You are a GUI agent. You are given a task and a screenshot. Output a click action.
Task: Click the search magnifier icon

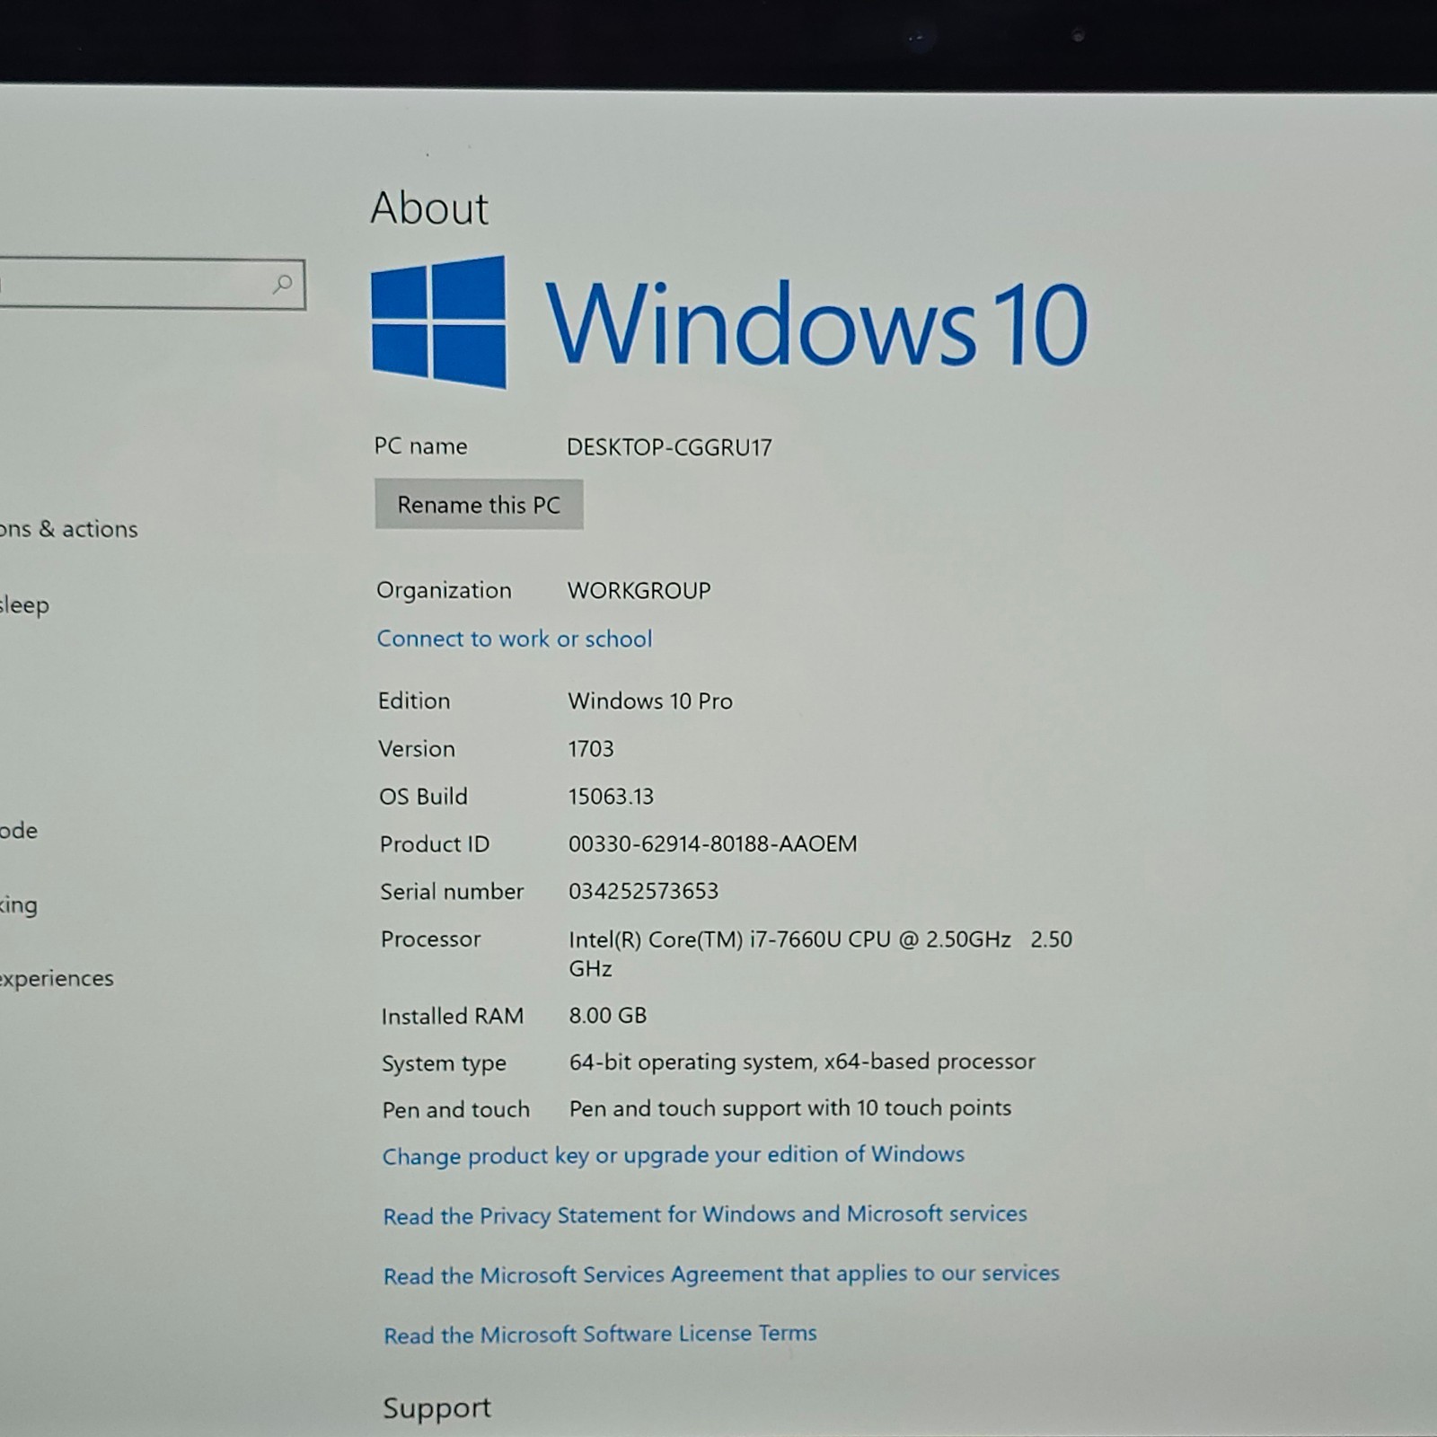click(x=282, y=285)
